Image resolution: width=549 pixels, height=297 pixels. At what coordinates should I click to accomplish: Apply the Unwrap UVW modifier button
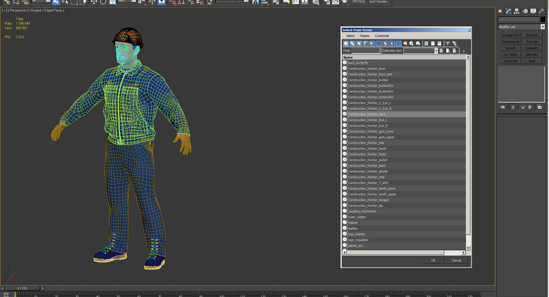click(x=510, y=35)
